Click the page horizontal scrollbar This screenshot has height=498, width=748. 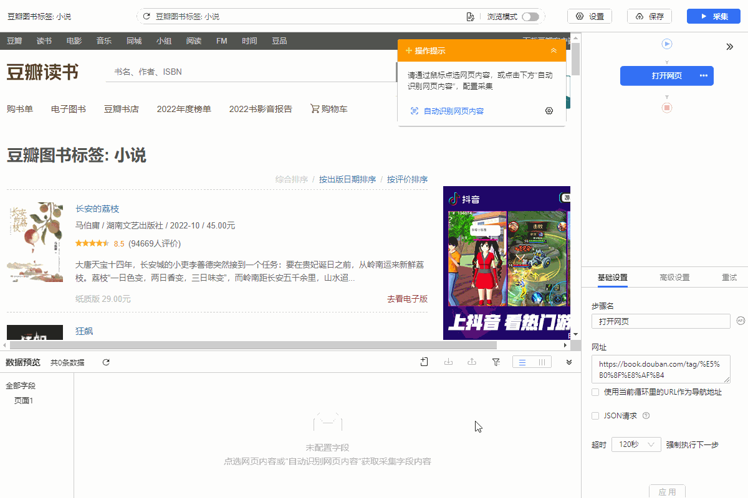pyautogui.click(x=252, y=345)
